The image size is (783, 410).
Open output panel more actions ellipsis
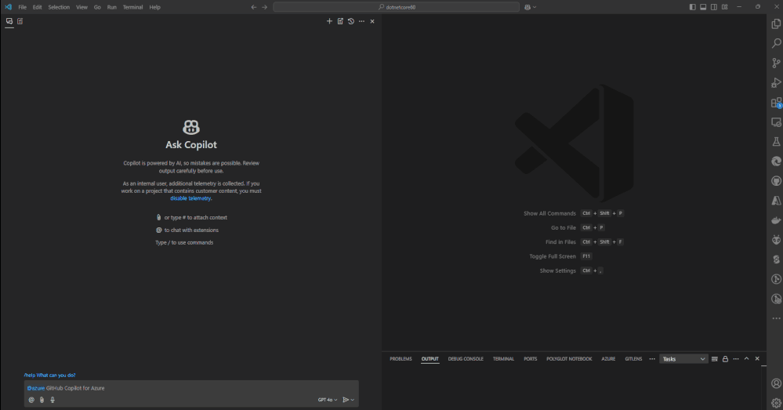tap(735, 358)
